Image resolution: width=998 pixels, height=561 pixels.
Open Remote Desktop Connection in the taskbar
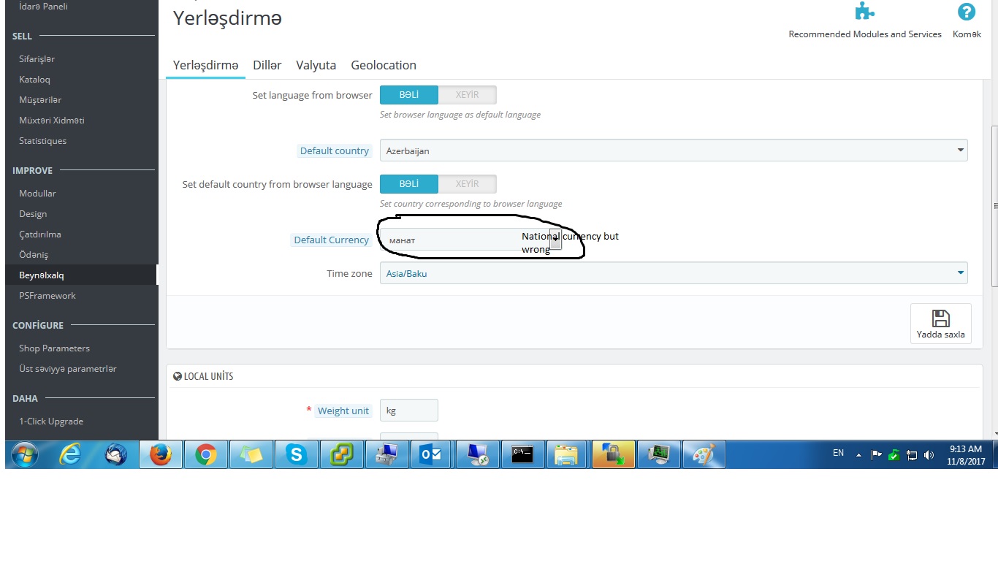pos(477,454)
